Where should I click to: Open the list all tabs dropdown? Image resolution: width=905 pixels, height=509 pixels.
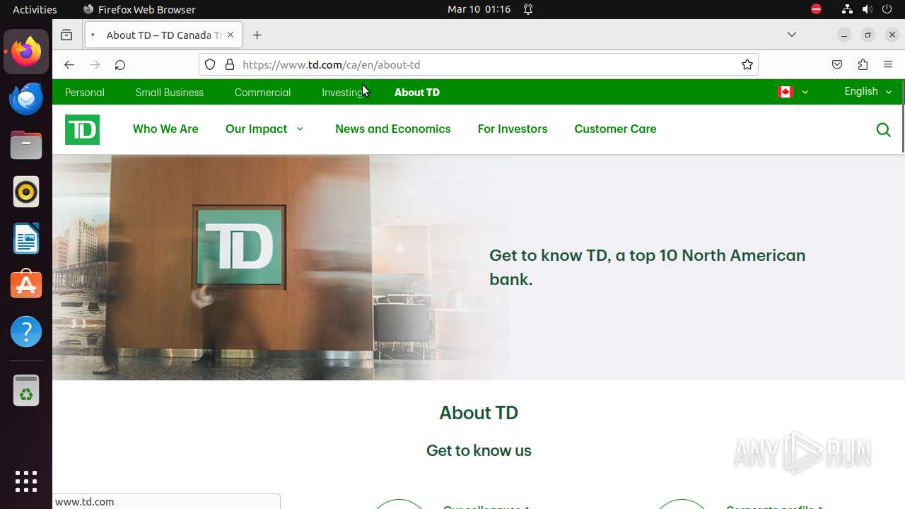tap(792, 35)
